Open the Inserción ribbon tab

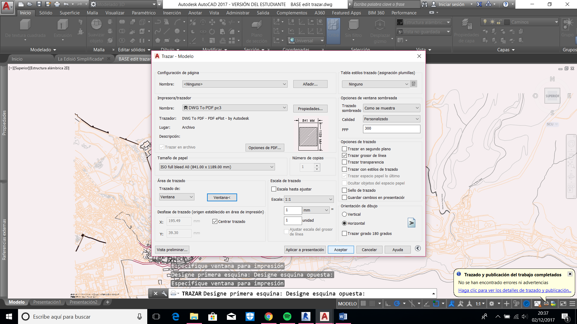pyautogui.click(x=172, y=13)
